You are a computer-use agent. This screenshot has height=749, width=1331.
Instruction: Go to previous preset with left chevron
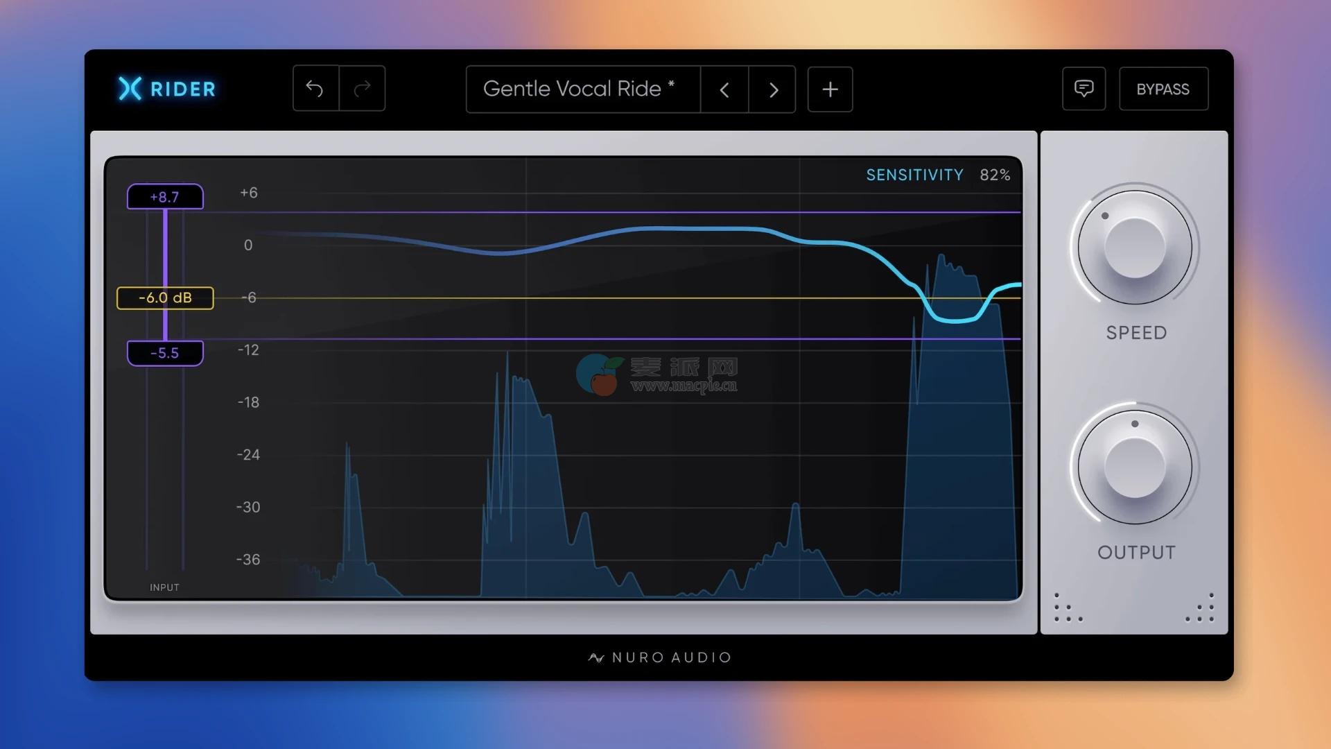tap(724, 89)
